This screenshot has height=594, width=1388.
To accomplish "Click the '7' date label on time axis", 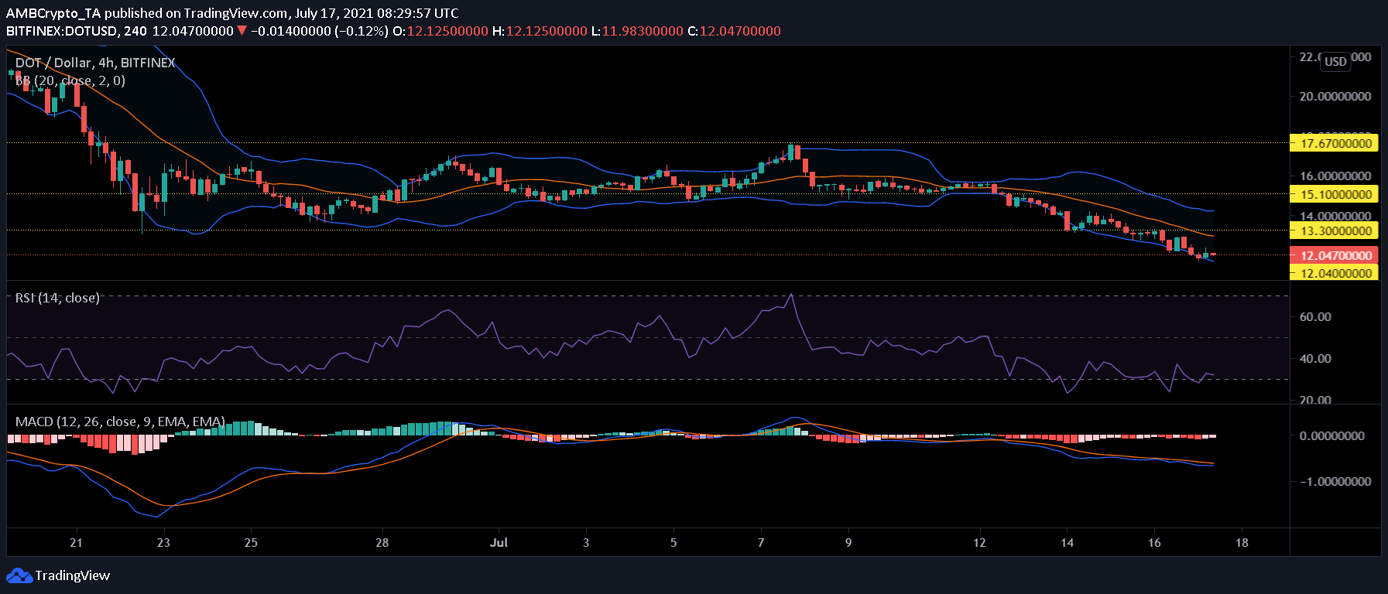I will 761,542.
